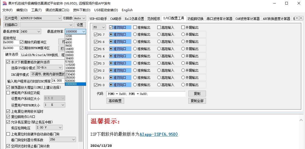Click the 高级配置 button
Image resolution: width=305 pixels, height=149 pixels.
point(115,101)
